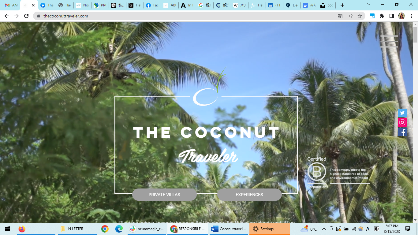Bookmark this page with the star icon
418x235 pixels.
point(360,16)
